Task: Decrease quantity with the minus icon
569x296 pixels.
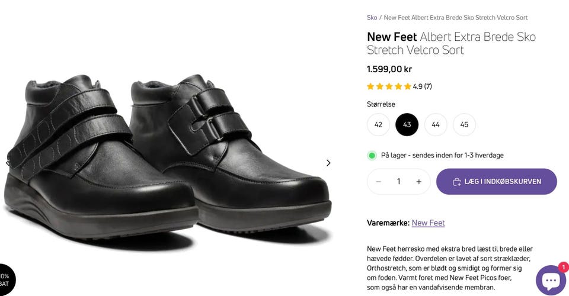Action: pyautogui.click(x=378, y=182)
